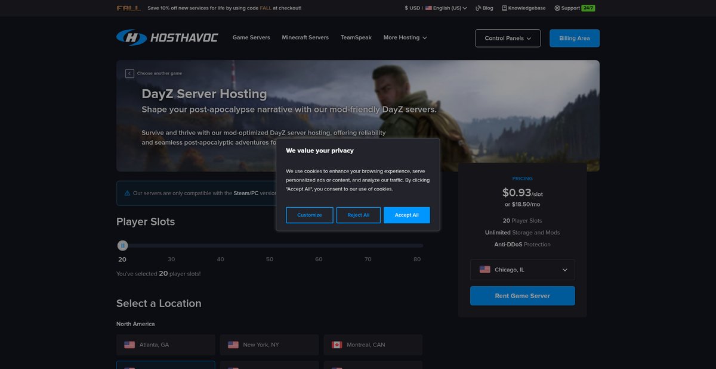The height and width of the screenshot is (369, 716).
Task: Click the HostHavoc logo
Action: click(167, 37)
